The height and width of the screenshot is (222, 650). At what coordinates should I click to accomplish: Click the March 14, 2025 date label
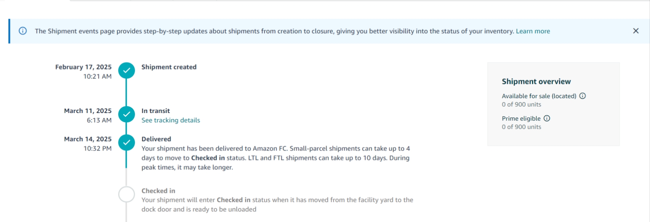click(88, 139)
